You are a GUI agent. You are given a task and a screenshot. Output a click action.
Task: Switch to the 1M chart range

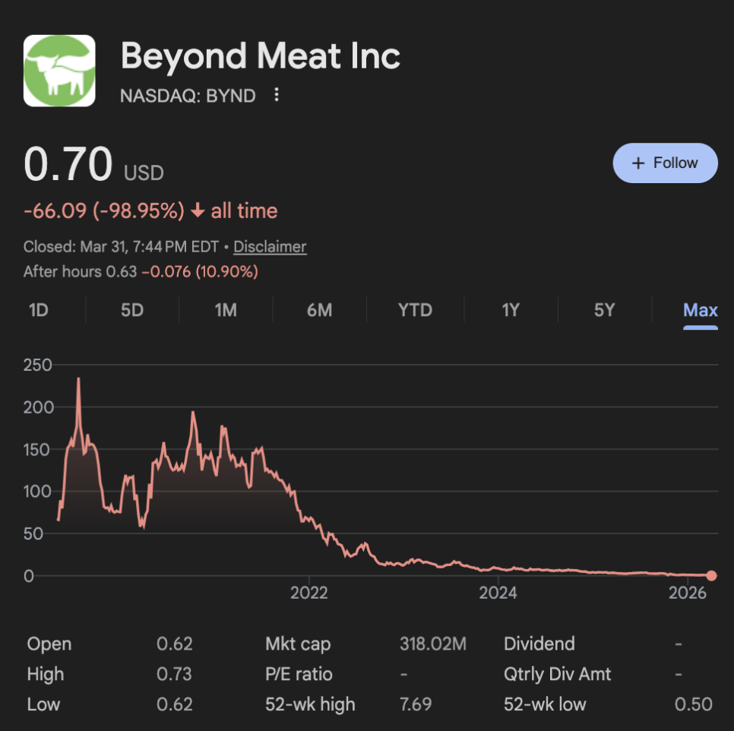tap(226, 310)
